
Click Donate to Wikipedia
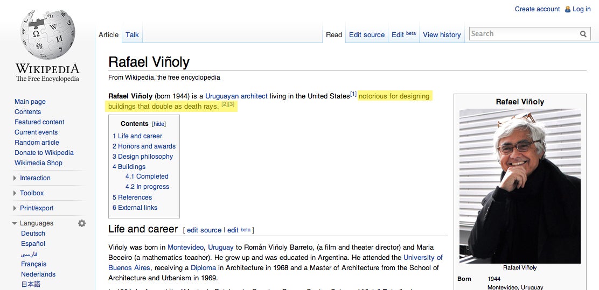(x=44, y=153)
